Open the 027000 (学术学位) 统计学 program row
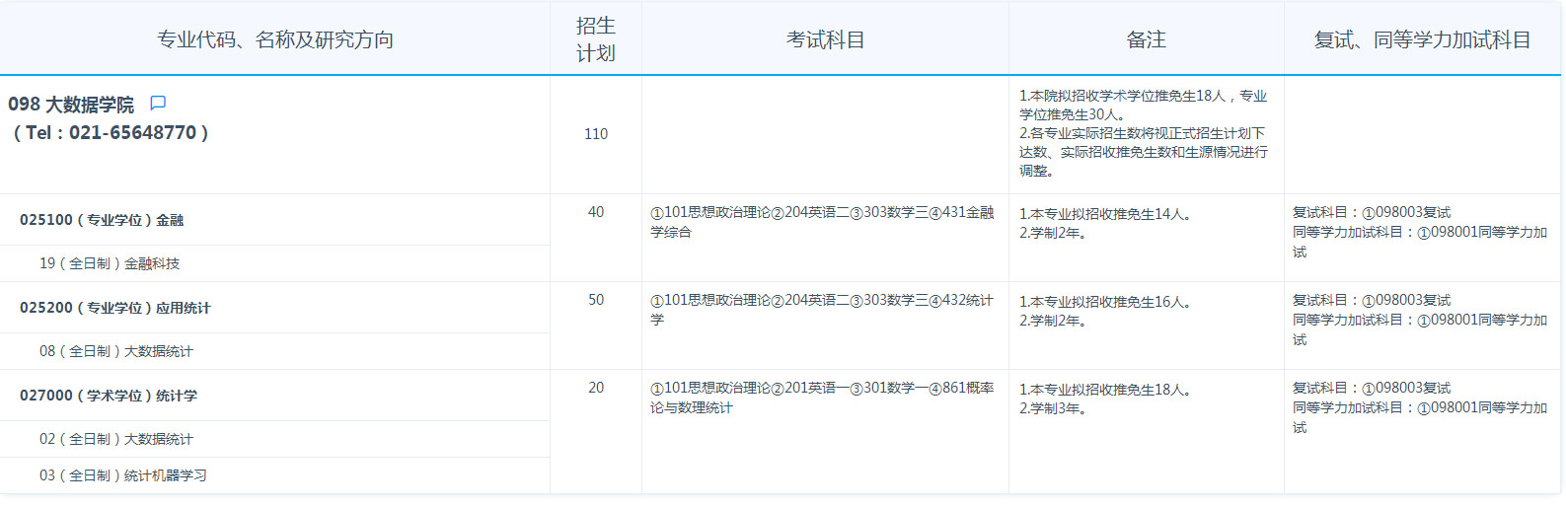Viewport: 1566px width, 508px height. pos(109,396)
